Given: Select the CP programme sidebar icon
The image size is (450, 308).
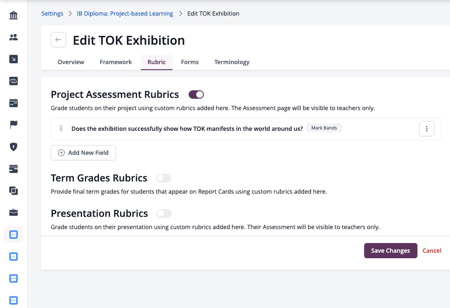Looking at the screenshot, I should coord(14,257).
